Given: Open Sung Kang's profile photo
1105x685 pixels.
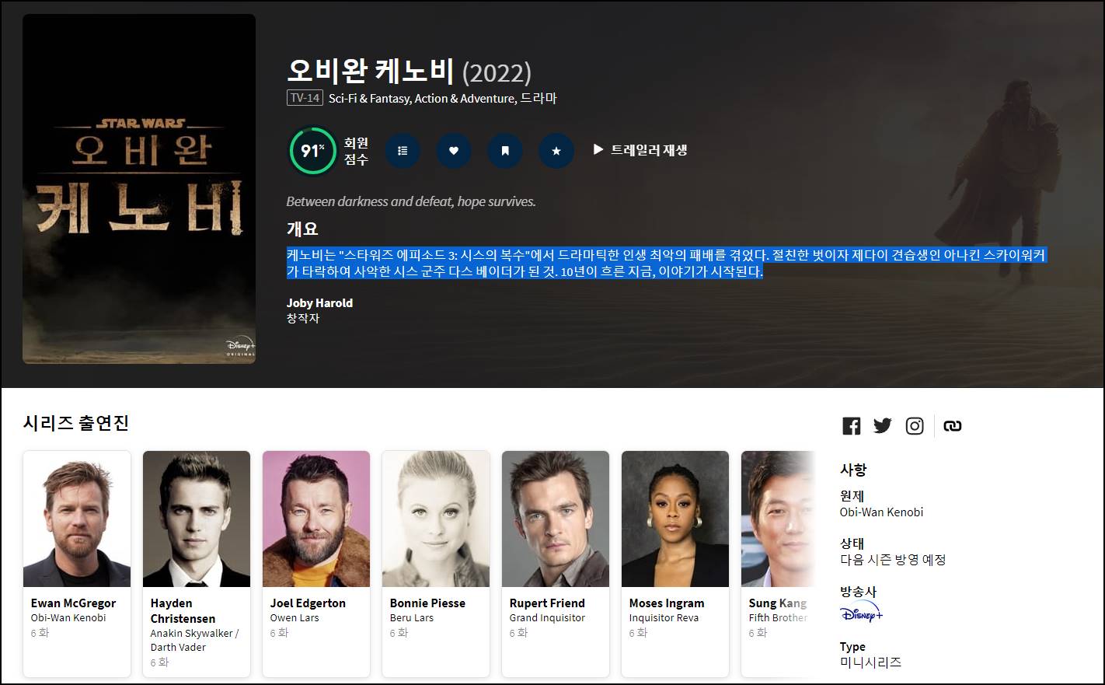Looking at the screenshot, I should [778, 519].
